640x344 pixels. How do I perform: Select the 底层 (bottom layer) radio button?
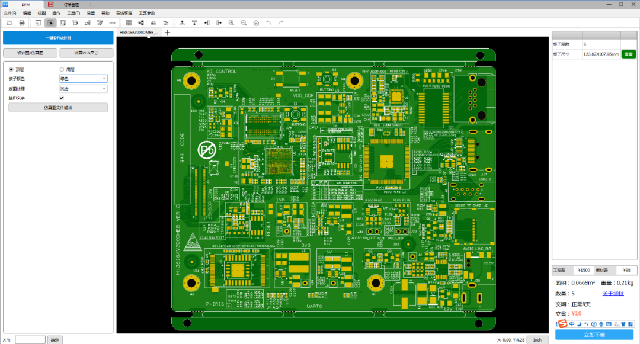coord(62,70)
